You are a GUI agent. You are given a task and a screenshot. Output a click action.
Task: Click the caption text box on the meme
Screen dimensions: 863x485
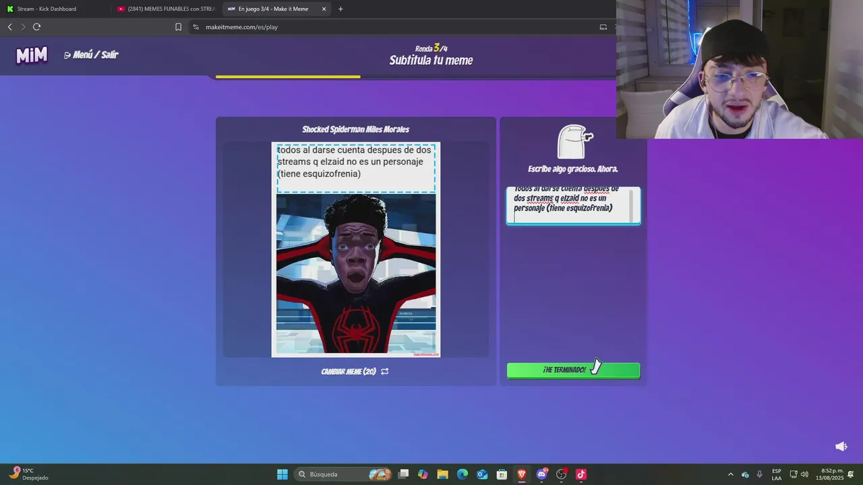pyautogui.click(x=356, y=167)
